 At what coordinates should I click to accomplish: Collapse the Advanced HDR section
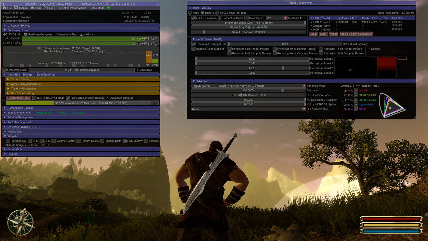[303, 81]
